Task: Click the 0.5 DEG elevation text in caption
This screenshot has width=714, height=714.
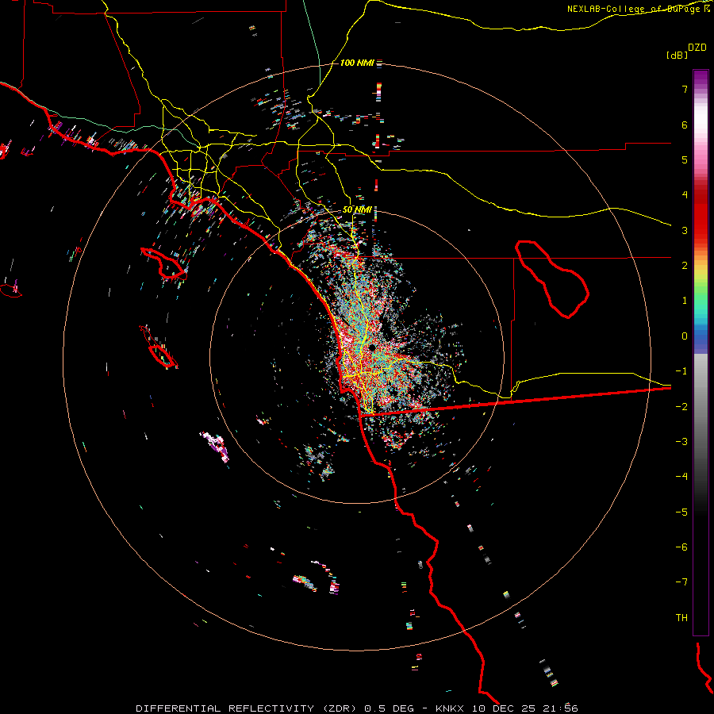Action: tap(390, 708)
